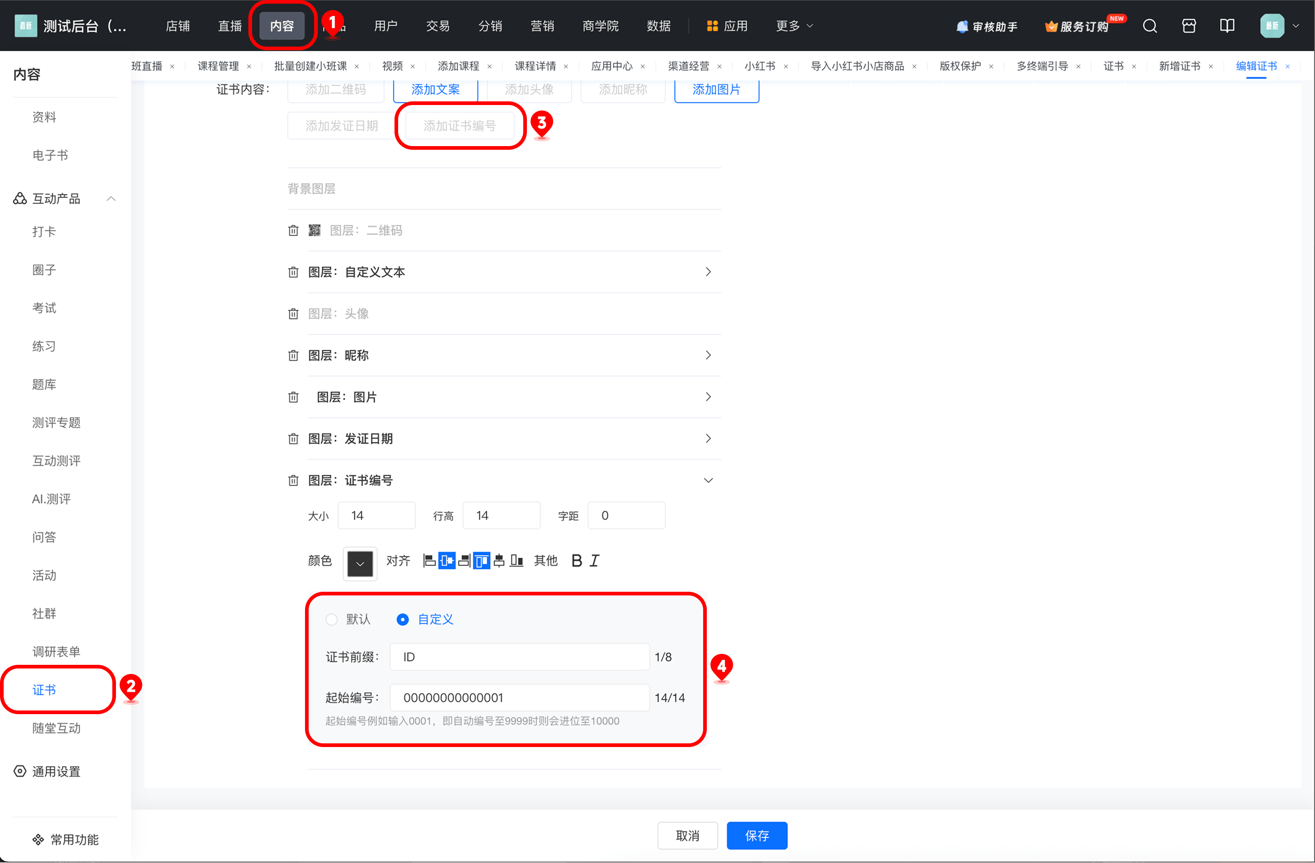Screen dimensions: 1315x863
Task: Click the 添加图片 button
Action: pos(716,89)
